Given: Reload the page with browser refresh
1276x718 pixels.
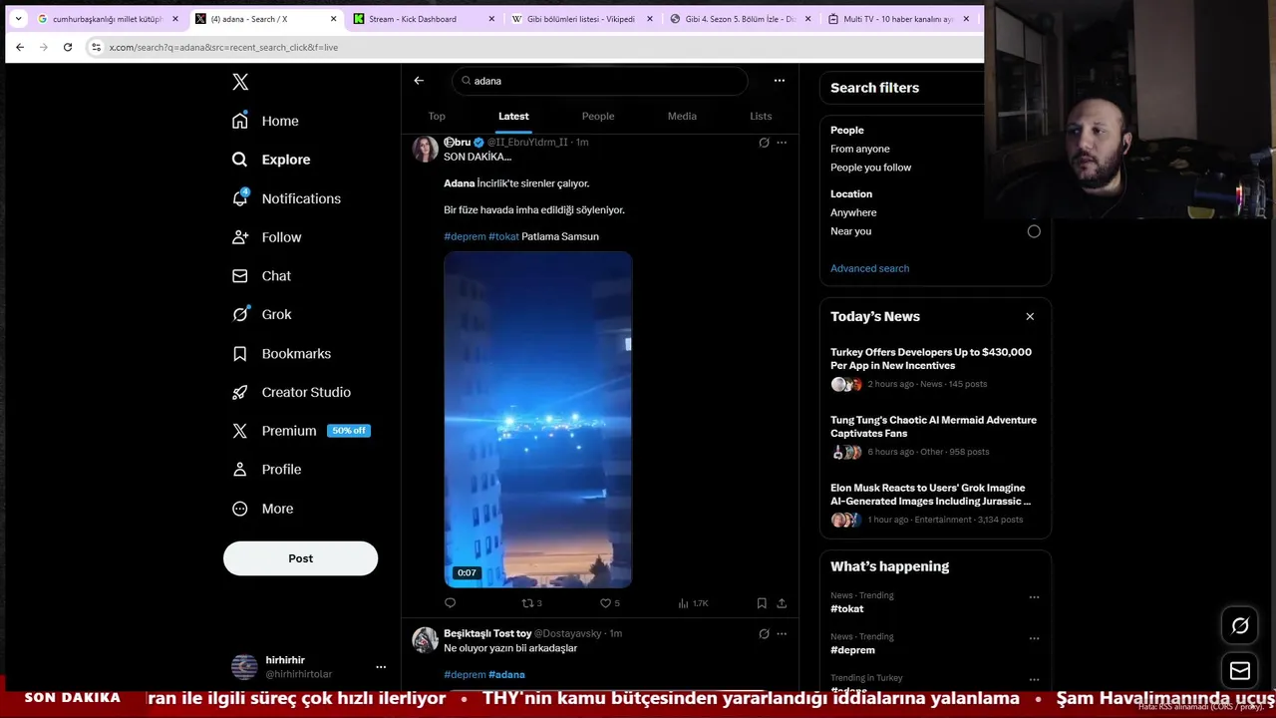Looking at the screenshot, I should 68,47.
